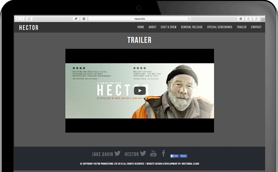Screen dimensions: 278x172
Task: Show the Safari sidebar
Action: (29, 19)
